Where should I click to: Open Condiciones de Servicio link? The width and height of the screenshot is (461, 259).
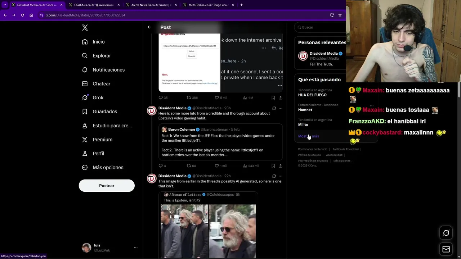click(x=312, y=149)
